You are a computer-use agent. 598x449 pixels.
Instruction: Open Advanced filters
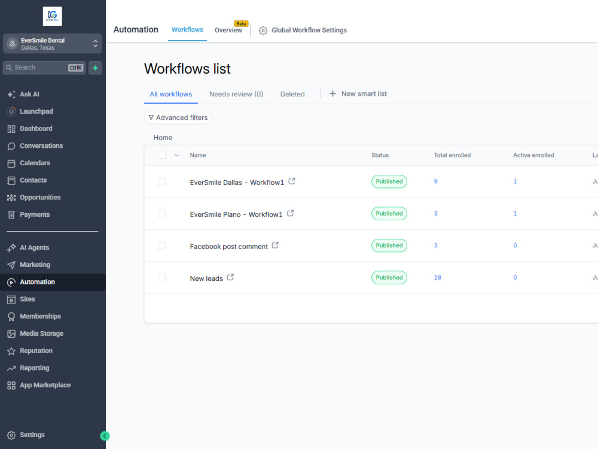pyautogui.click(x=178, y=117)
